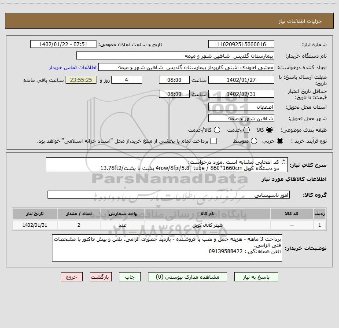Select the کالا/خدمت radio button
The image size is (339, 328).
click(217, 130)
